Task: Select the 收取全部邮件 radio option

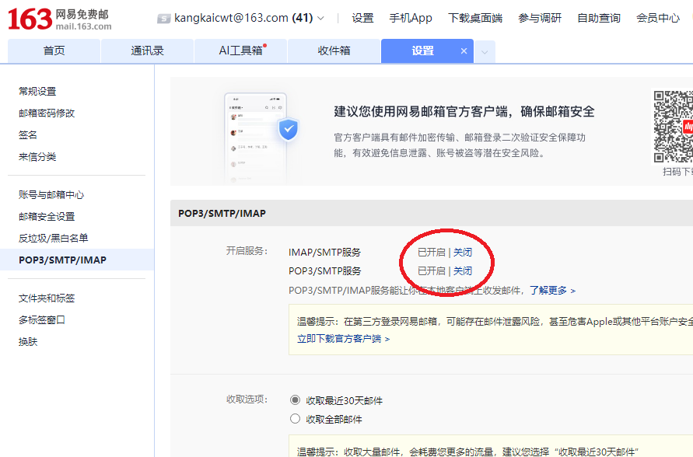Action: [x=295, y=419]
